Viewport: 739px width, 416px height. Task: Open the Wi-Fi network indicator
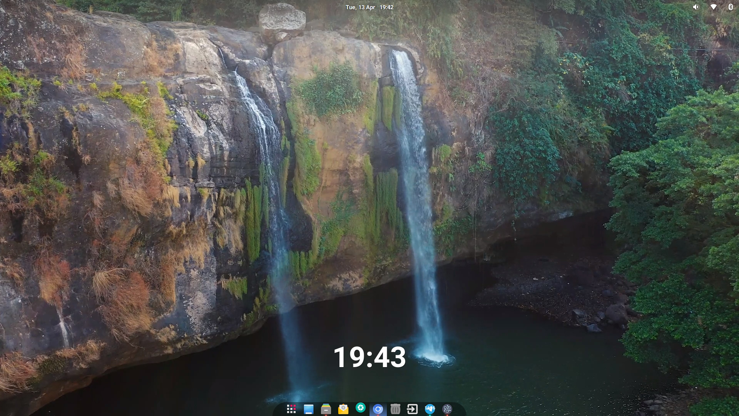point(713,7)
